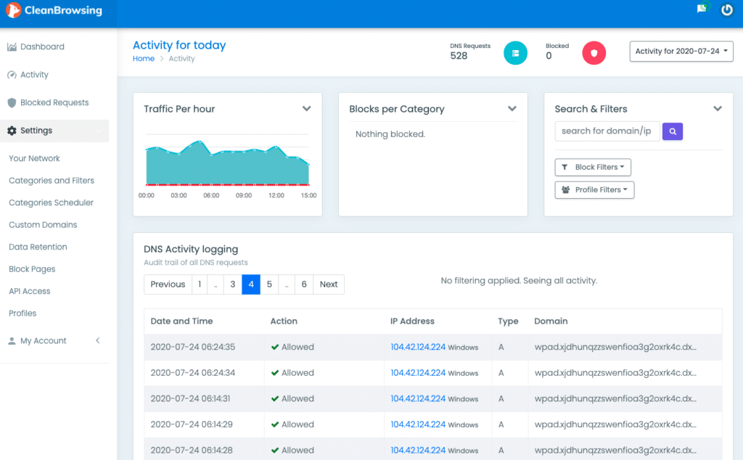The height and width of the screenshot is (460, 743).
Task: Open Dashboard in the sidebar
Action: click(x=42, y=46)
